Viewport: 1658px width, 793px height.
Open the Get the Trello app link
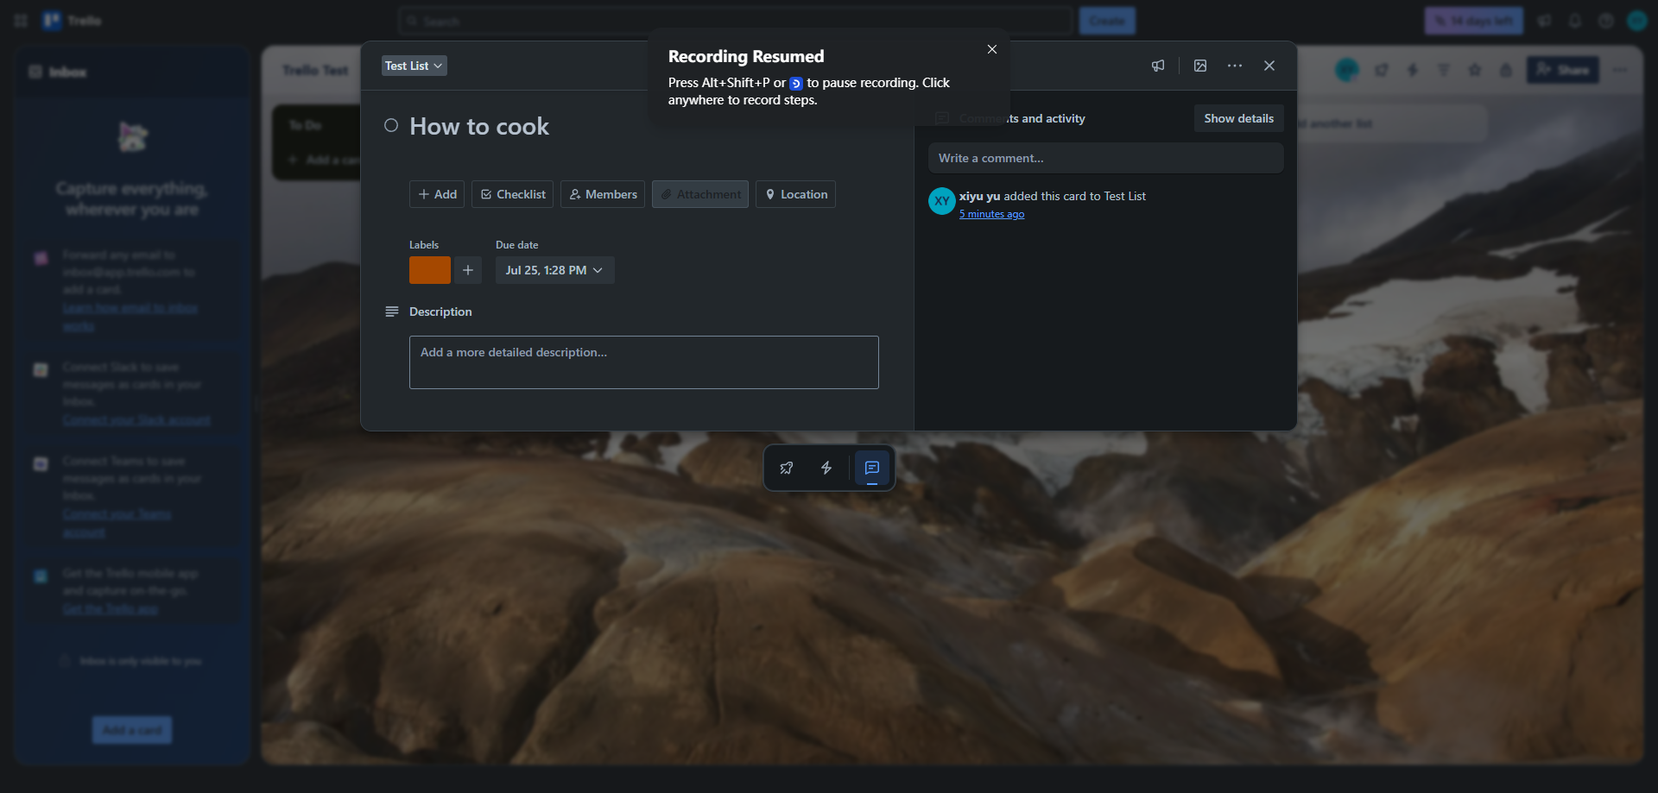click(111, 609)
